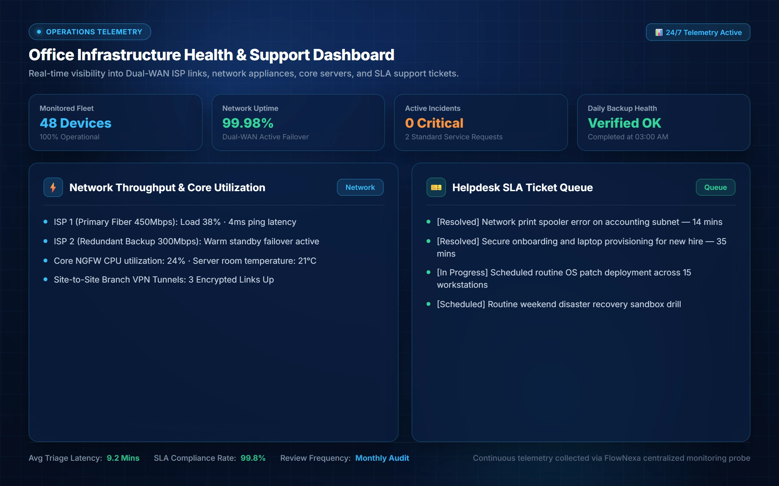Viewport: 779px width, 486px height.
Task: Select the Core NGFW CPU utilization line
Action: pos(185,261)
